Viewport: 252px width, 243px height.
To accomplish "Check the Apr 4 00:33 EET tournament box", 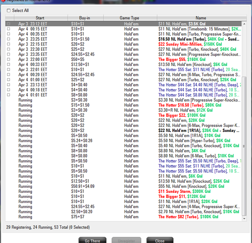I will (x=9, y=65).
